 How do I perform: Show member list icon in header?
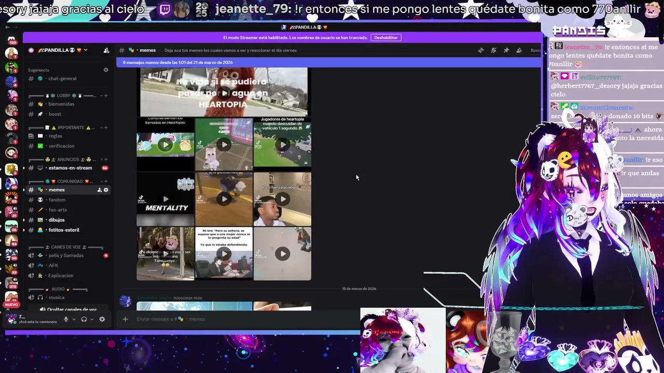point(519,50)
